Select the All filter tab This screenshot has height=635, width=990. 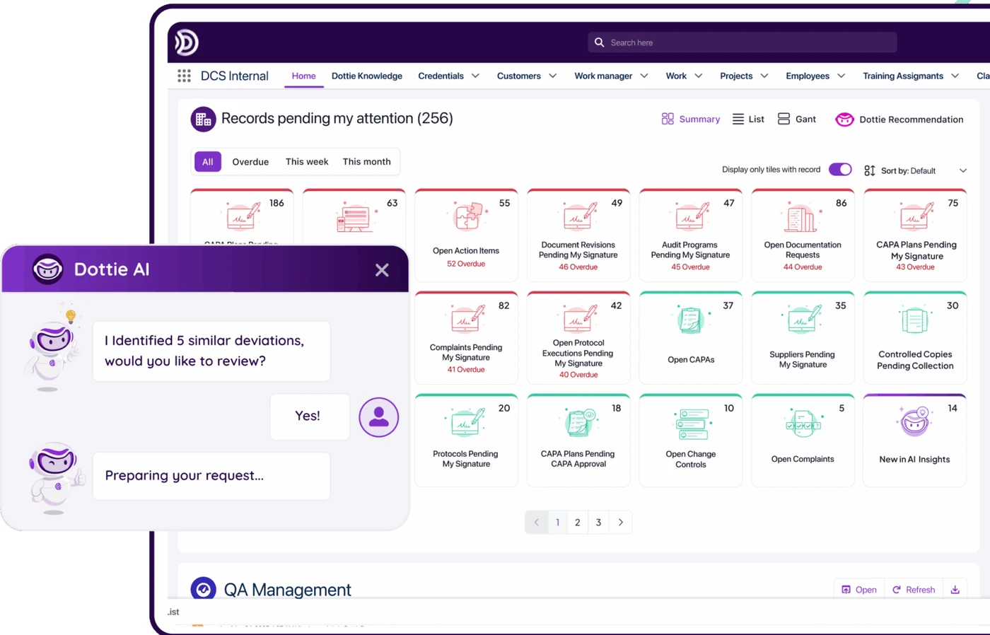pyautogui.click(x=208, y=162)
